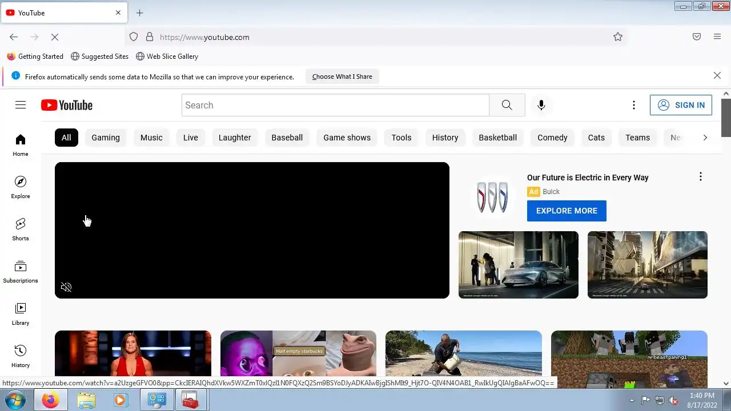
Task: Stop page loading with X button
Action: [x=55, y=37]
